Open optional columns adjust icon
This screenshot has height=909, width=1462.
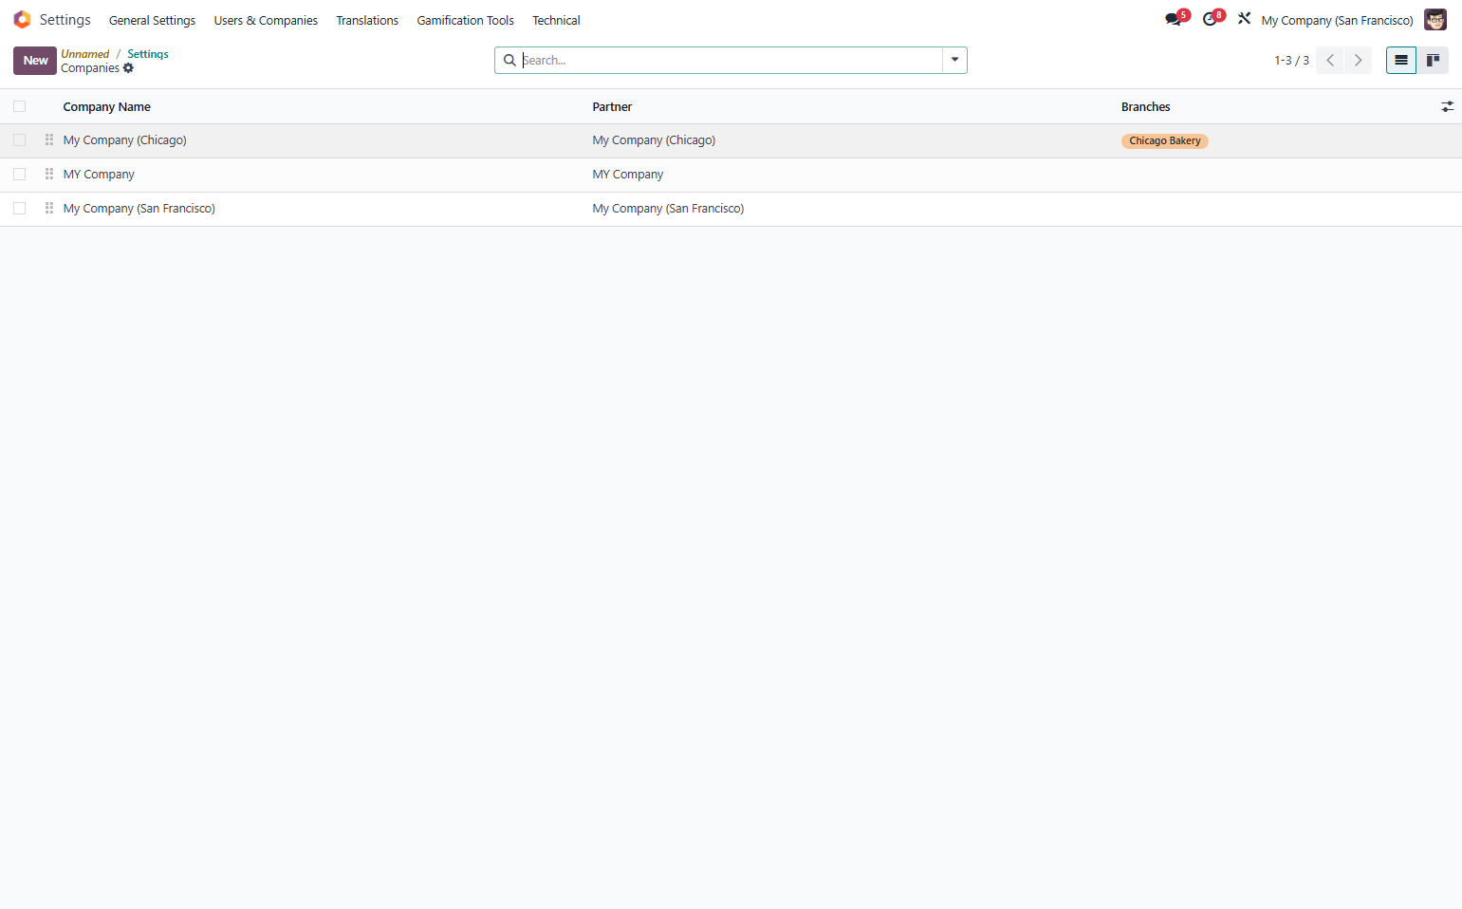[1447, 107]
